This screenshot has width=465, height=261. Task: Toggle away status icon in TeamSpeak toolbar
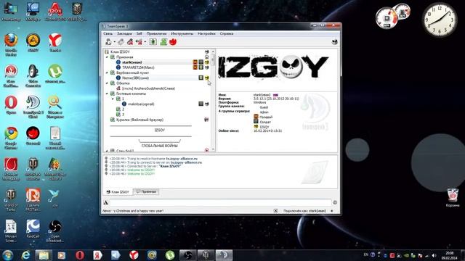tap(139, 42)
